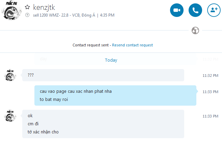Click the globe icon below the call buttons
Viewport: 222px width, 150px height.
point(195,30)
